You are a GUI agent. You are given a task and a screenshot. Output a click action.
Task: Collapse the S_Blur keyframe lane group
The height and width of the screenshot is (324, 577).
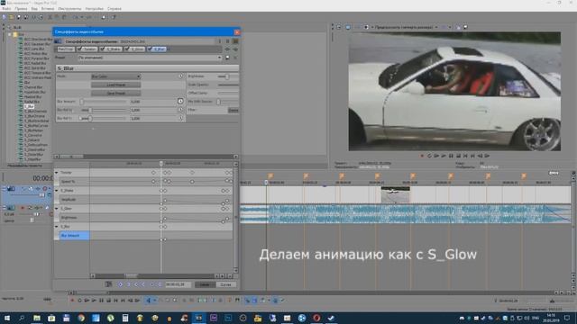pos(57,226)
